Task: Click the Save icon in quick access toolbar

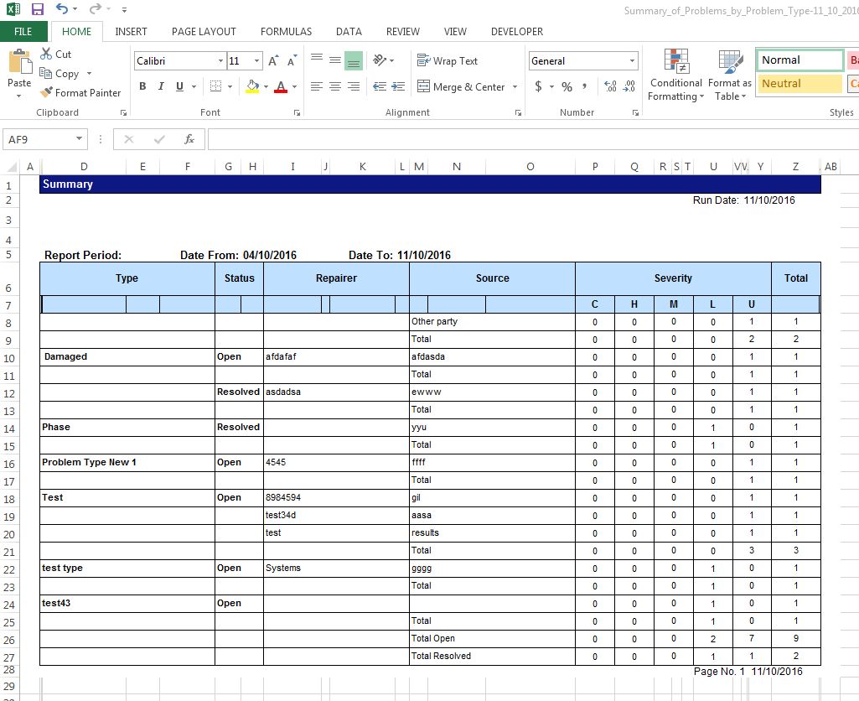Action: 37,9
